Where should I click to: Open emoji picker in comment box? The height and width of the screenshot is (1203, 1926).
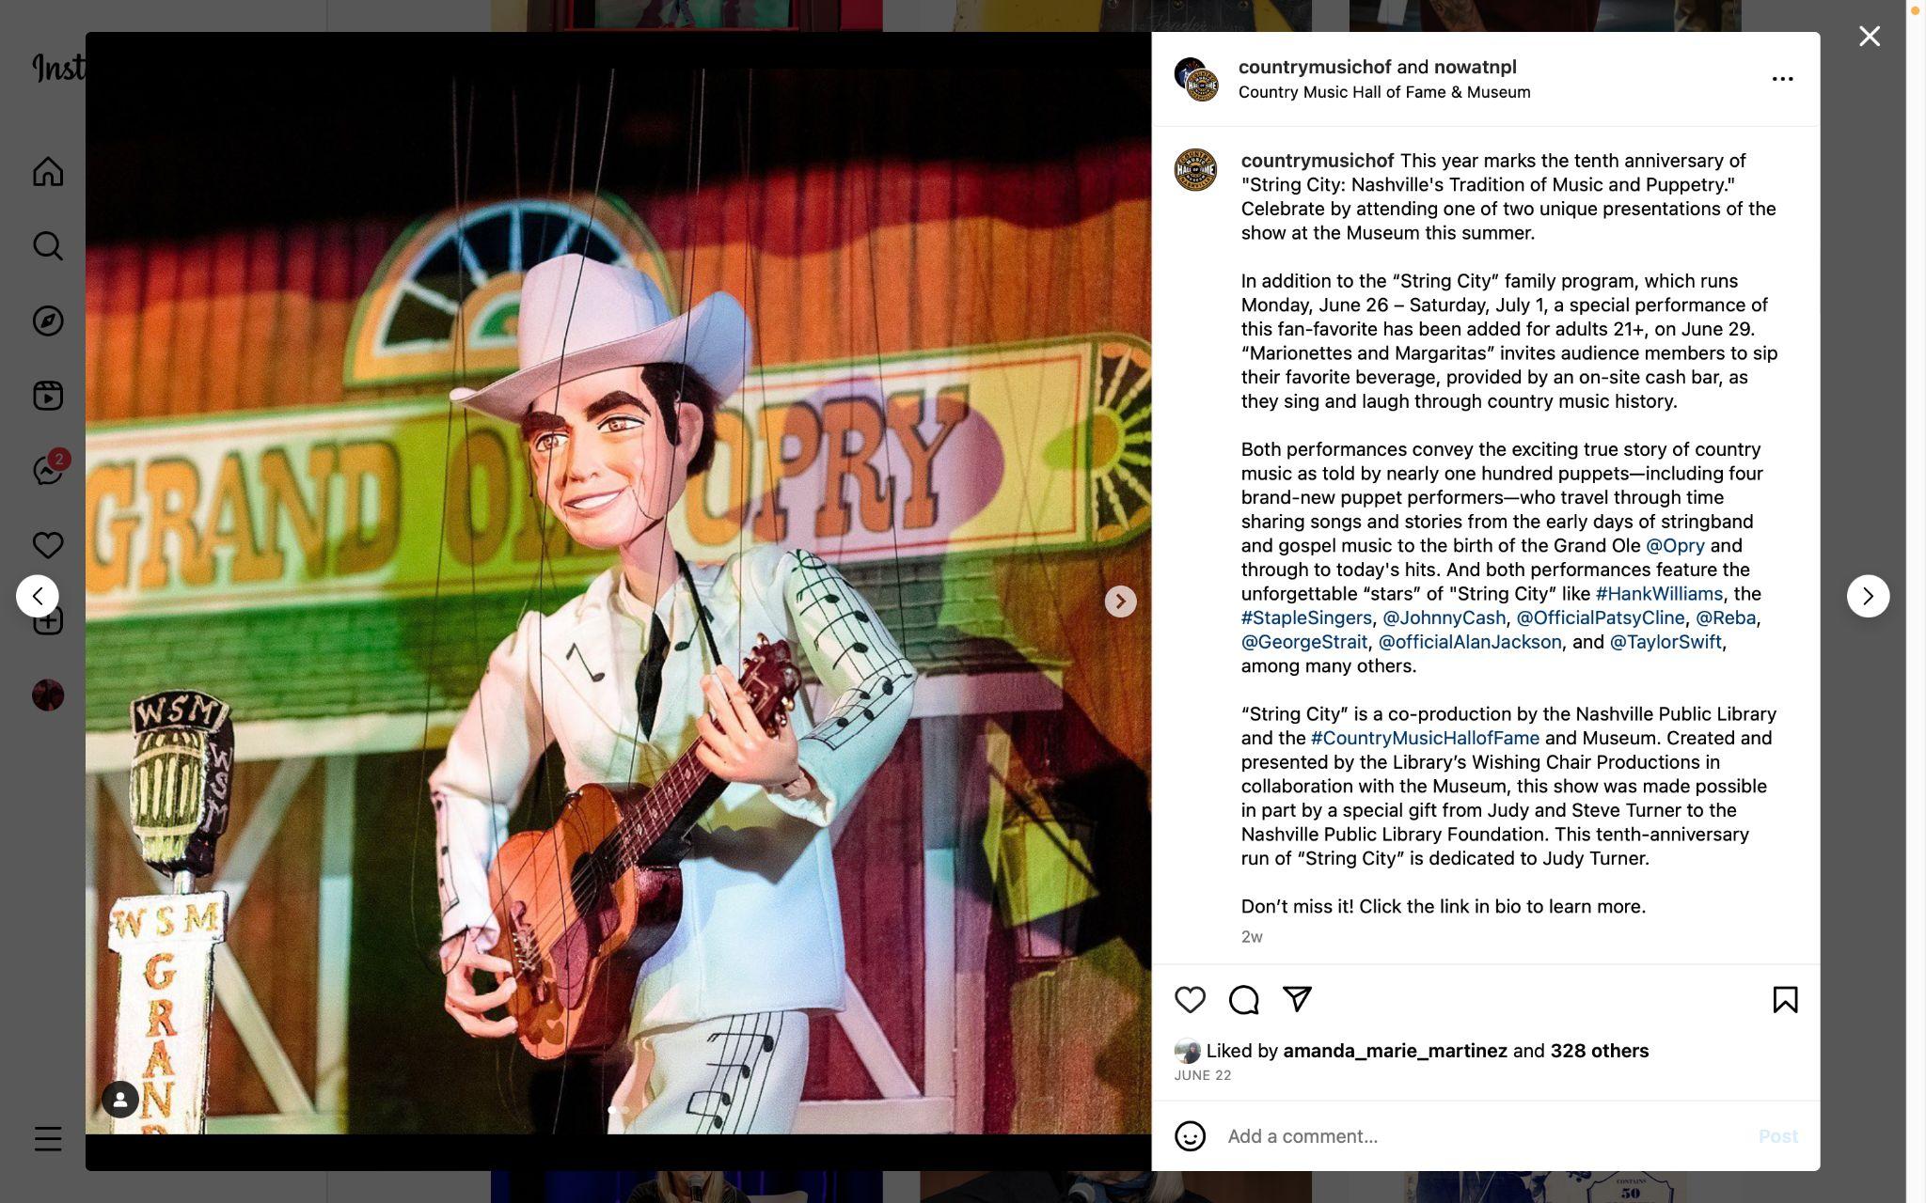tap(1190, 1136)
